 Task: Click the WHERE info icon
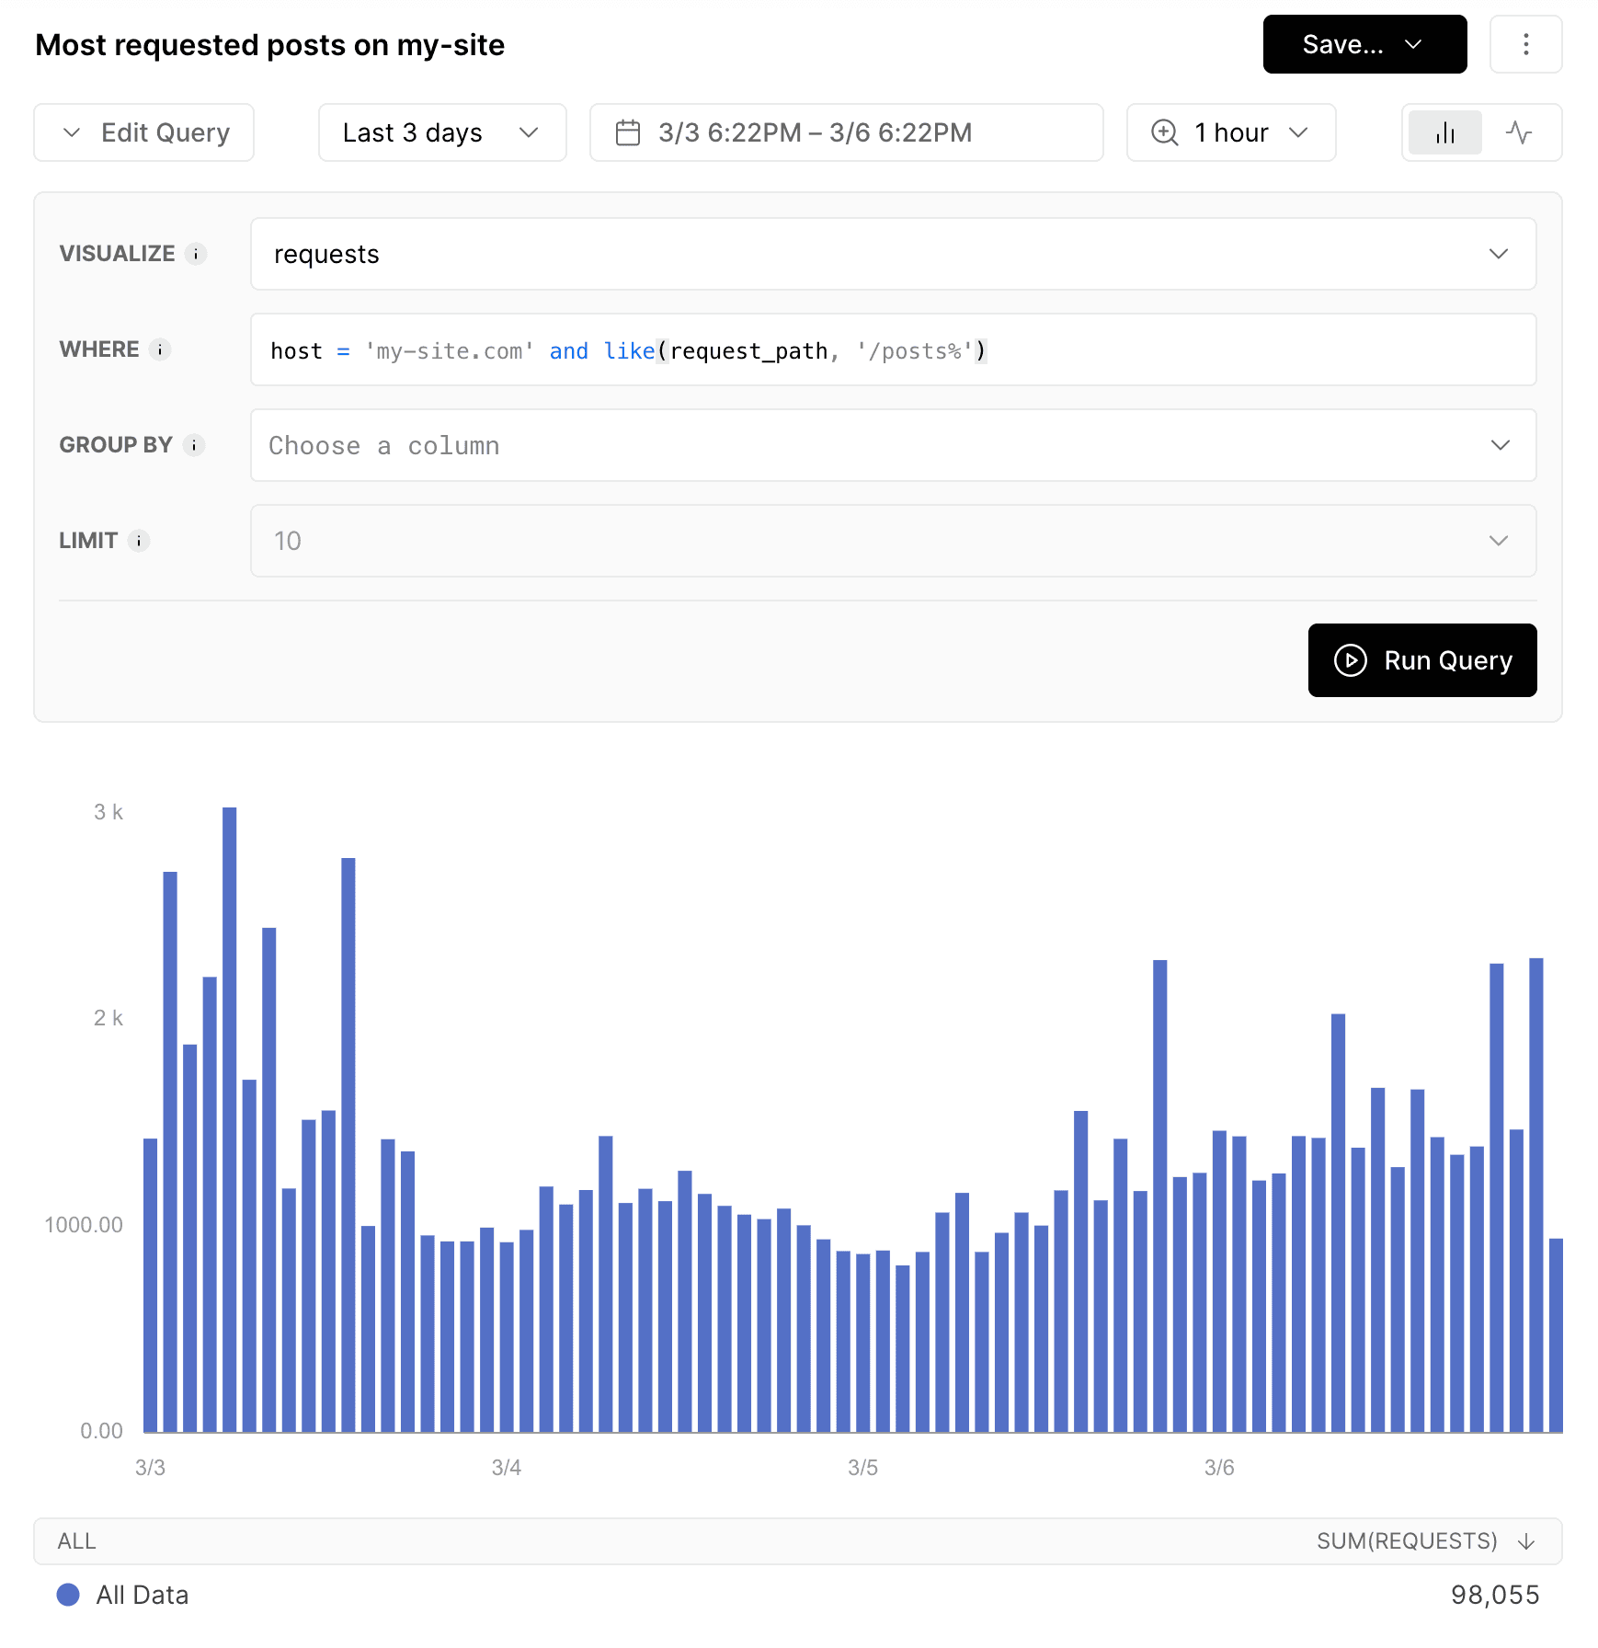click(x=162, y=350)
